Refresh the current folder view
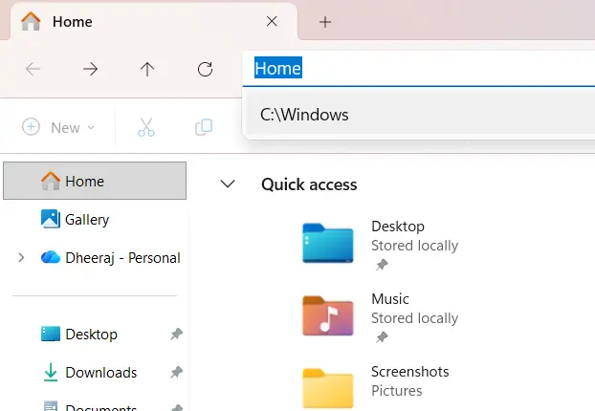 coord(205,69)
